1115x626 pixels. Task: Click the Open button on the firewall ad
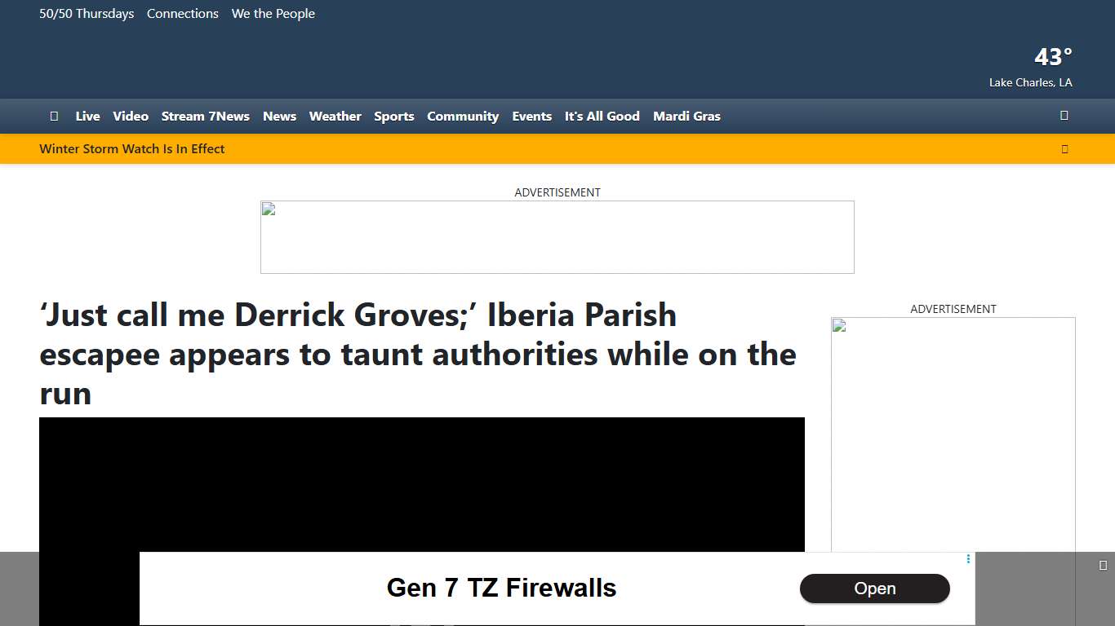[875, 589]
